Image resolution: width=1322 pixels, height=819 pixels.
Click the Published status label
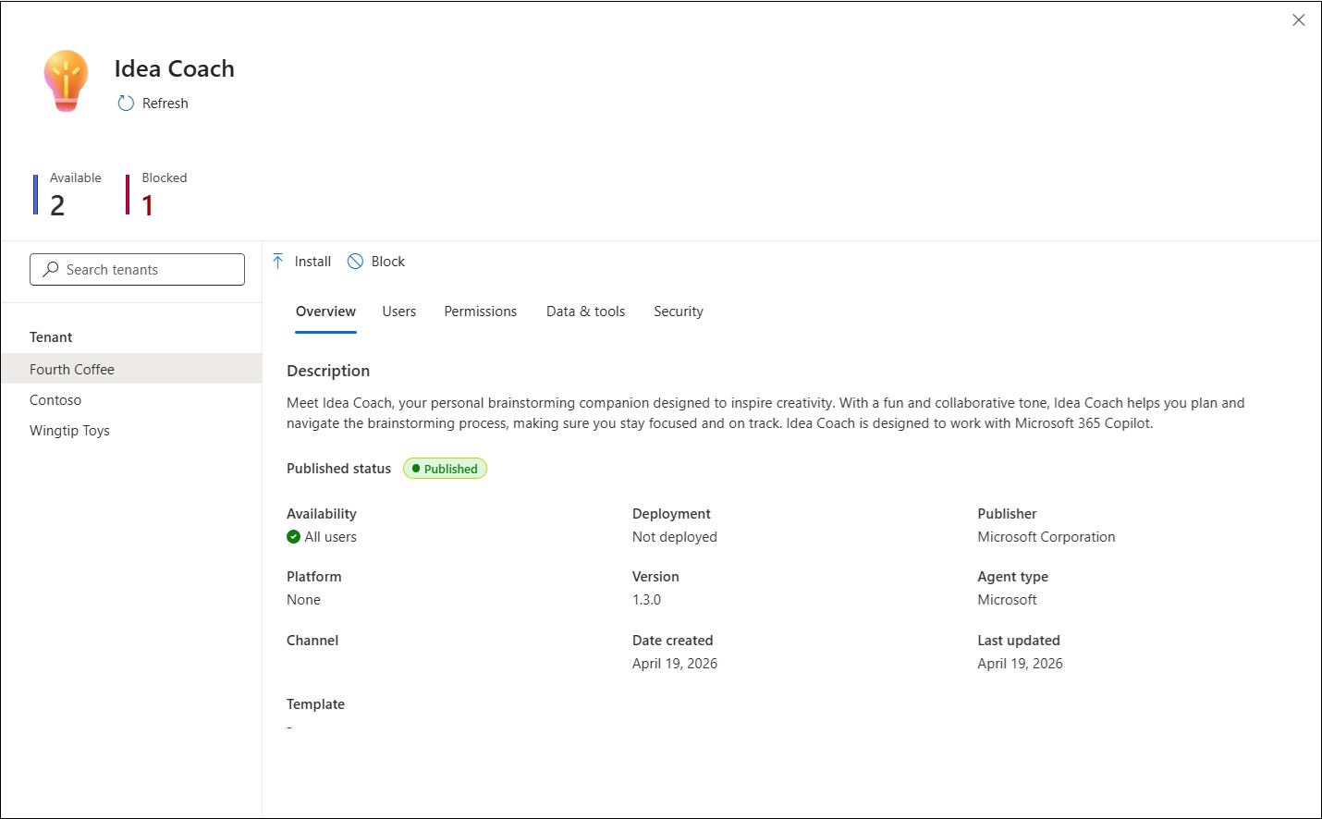click(x=339, y=469)
